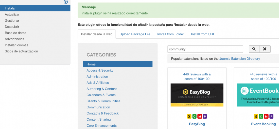Open Instalar idiomas in the sidebar
This screenshot has width=279, height=129.
[16, 45]
